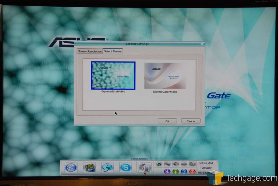Click the ExpressGateBioBlu theme name label
278x186 pixels.
click(113, 91)
